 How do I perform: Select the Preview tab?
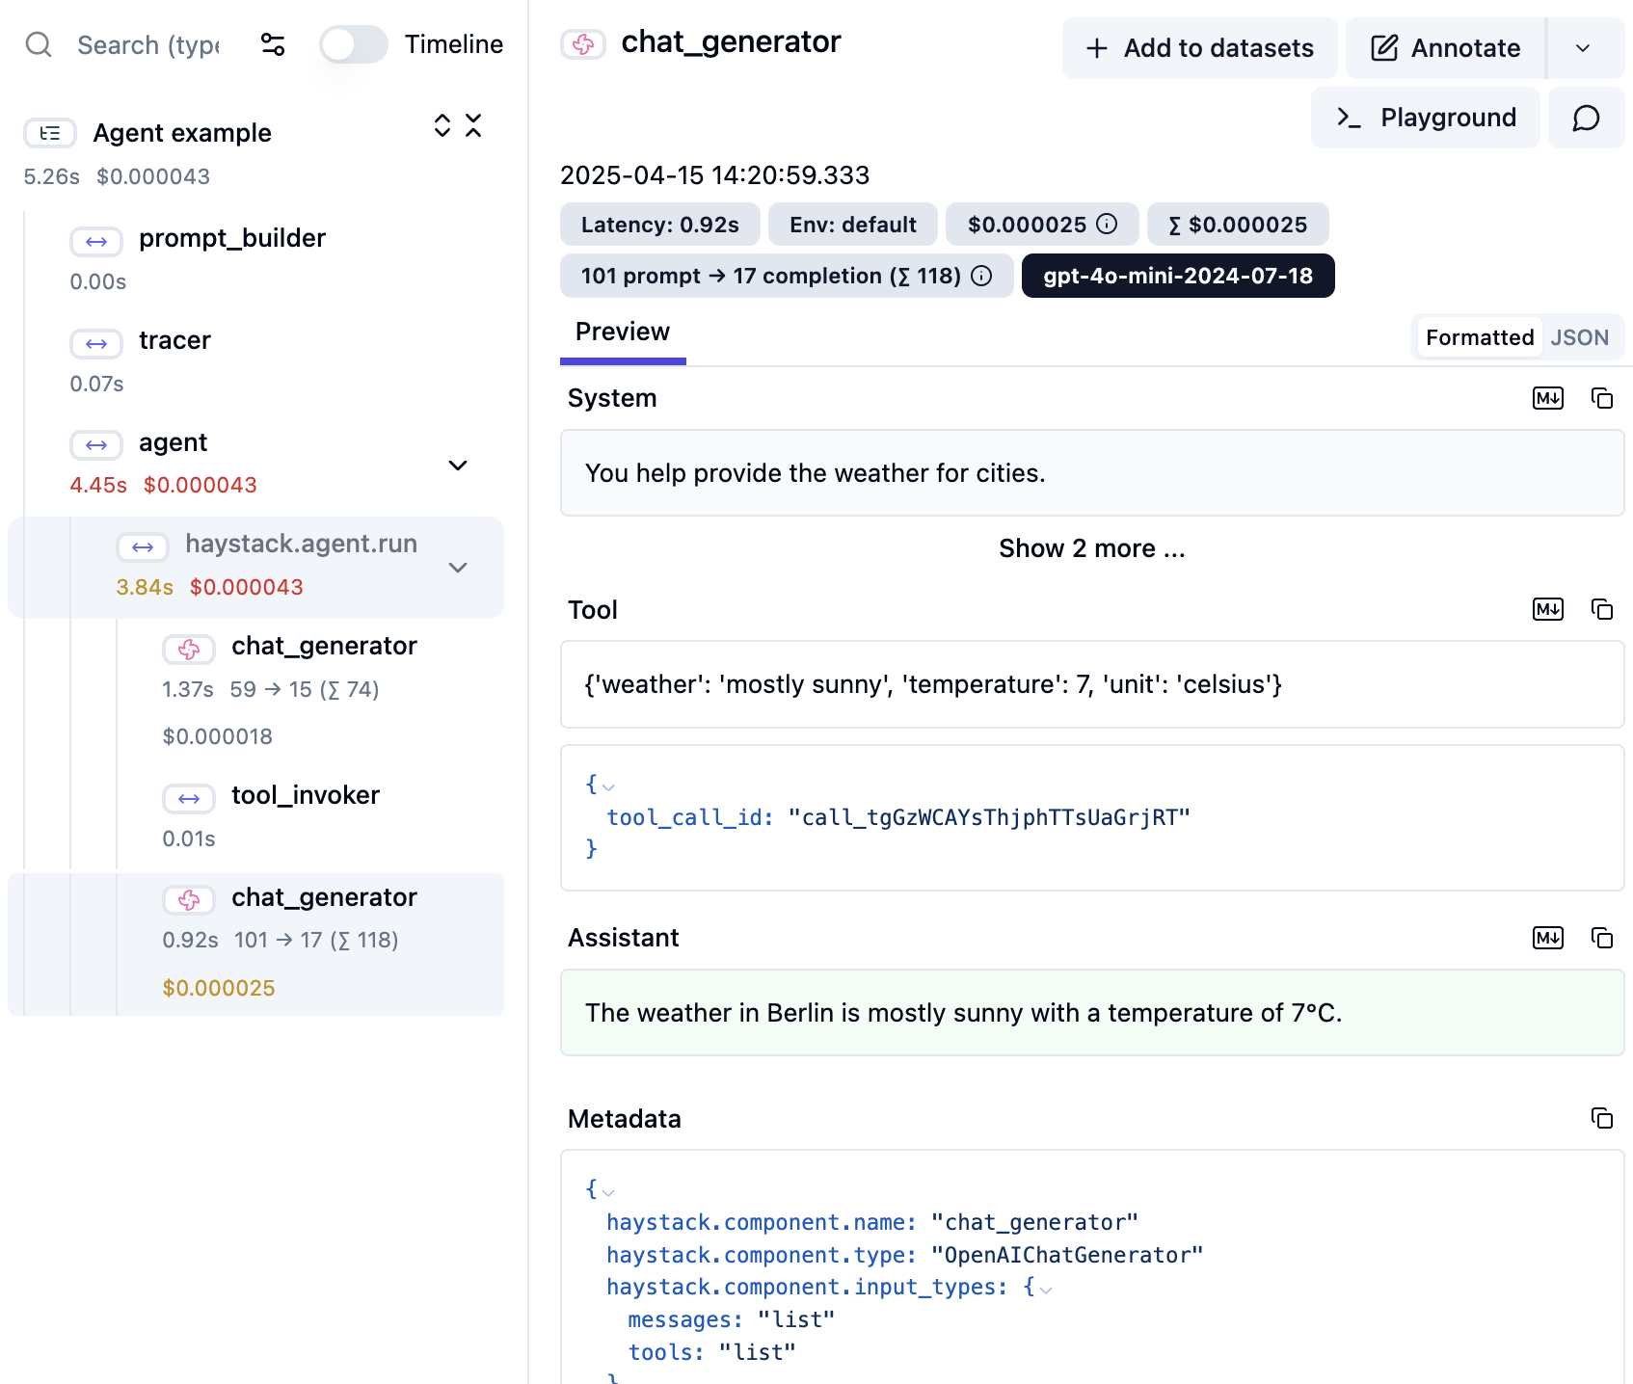[x=622, y=332]
